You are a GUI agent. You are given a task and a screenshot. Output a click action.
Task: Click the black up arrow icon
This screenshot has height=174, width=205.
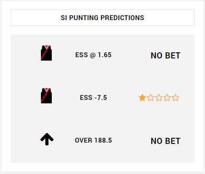coord(47,139)
